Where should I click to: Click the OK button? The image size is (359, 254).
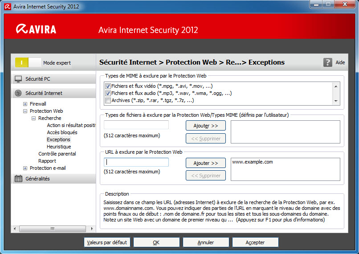[x=156, y=242]
